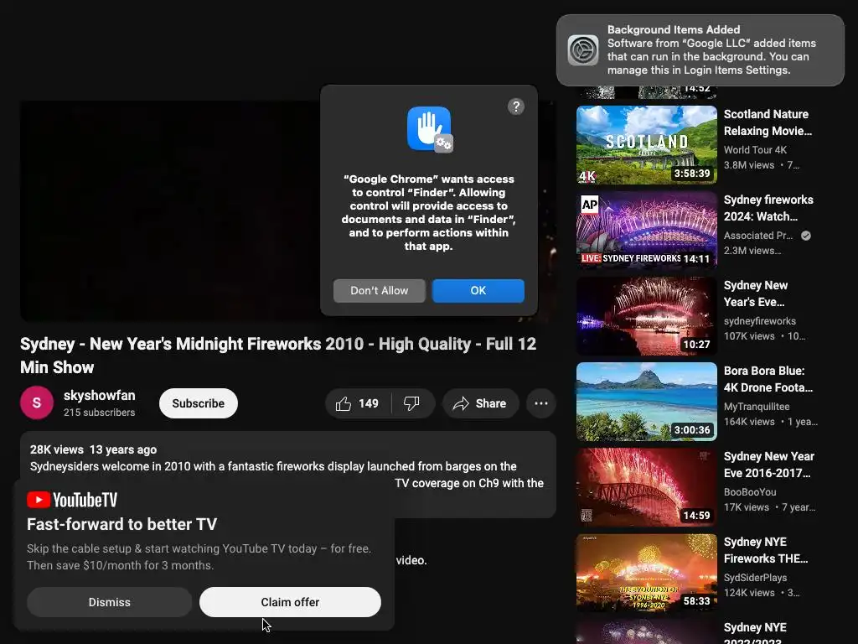Screen dimensions: 858x644
Task: Open BooBooYou channel name
Action: pyautogui.click(x=750, y=491)
